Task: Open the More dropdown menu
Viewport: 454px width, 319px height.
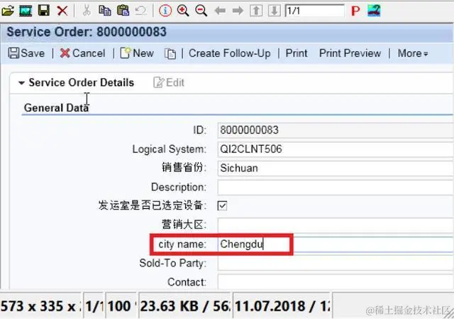Action: click(413, 53)
